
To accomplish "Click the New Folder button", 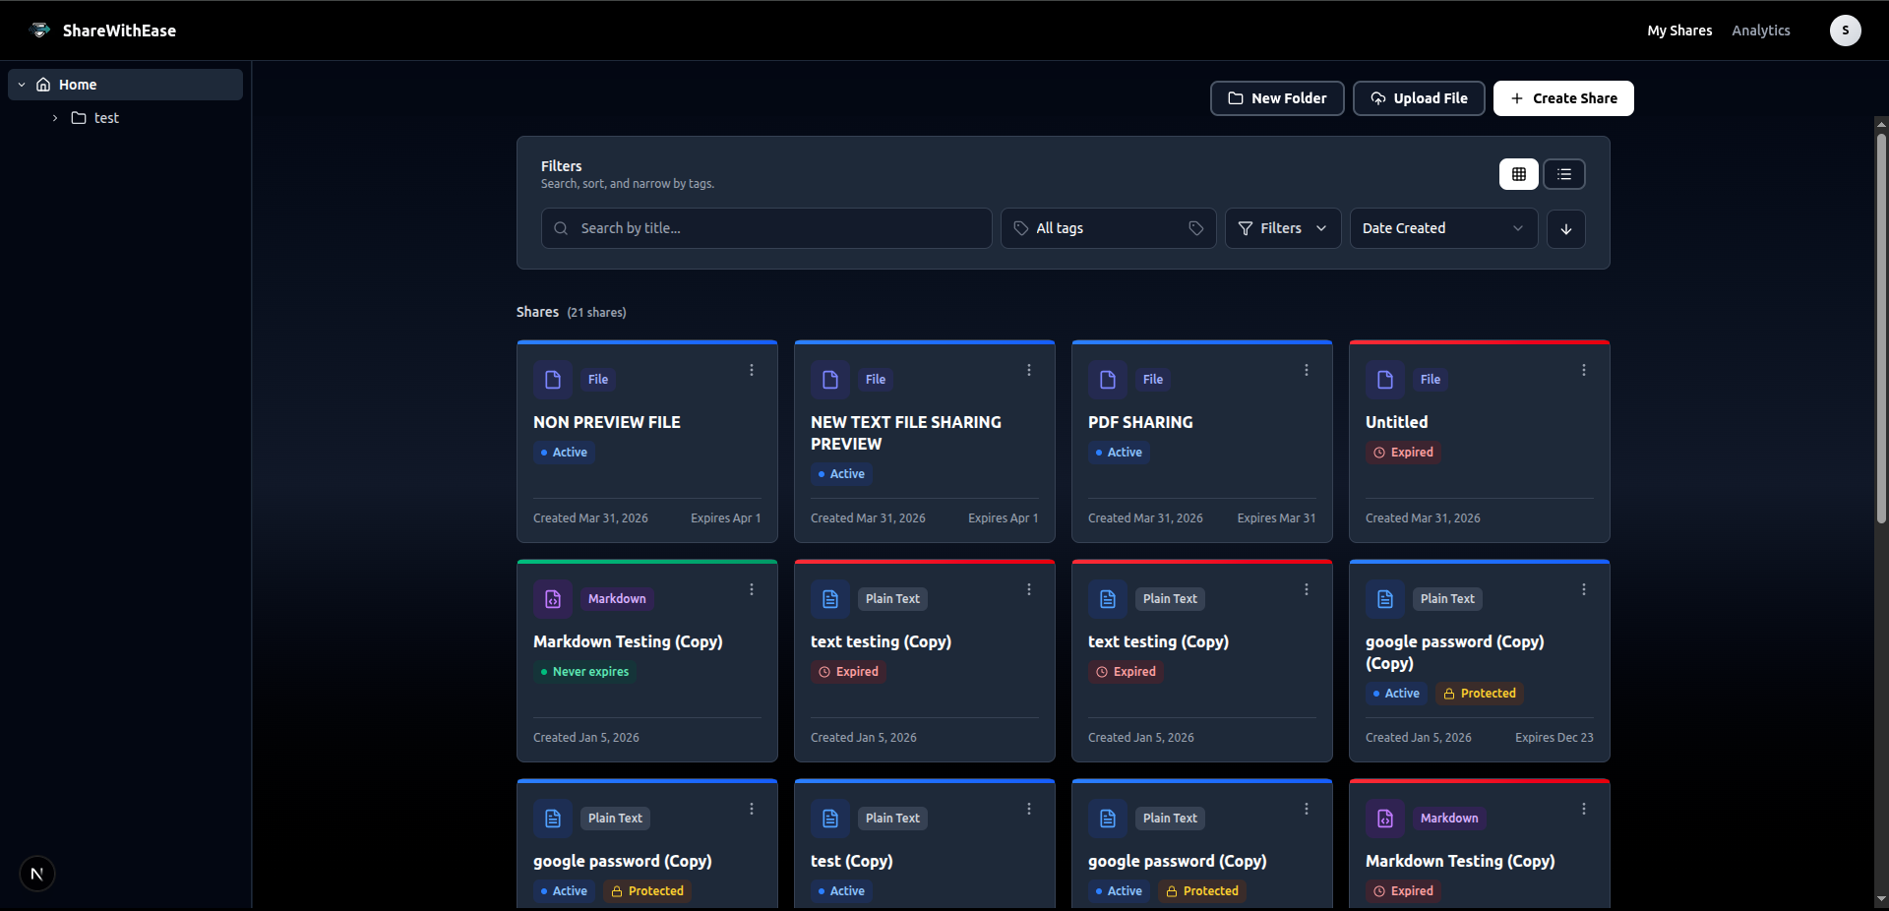I will pos(1277,98).
